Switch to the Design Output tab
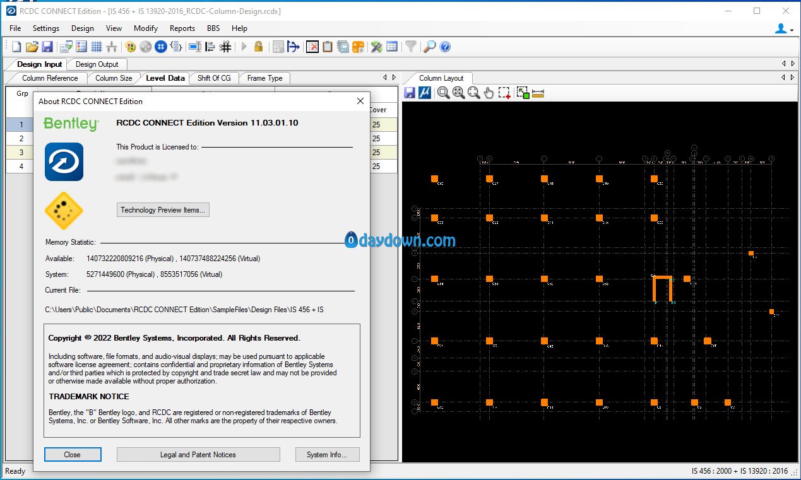 97,64
